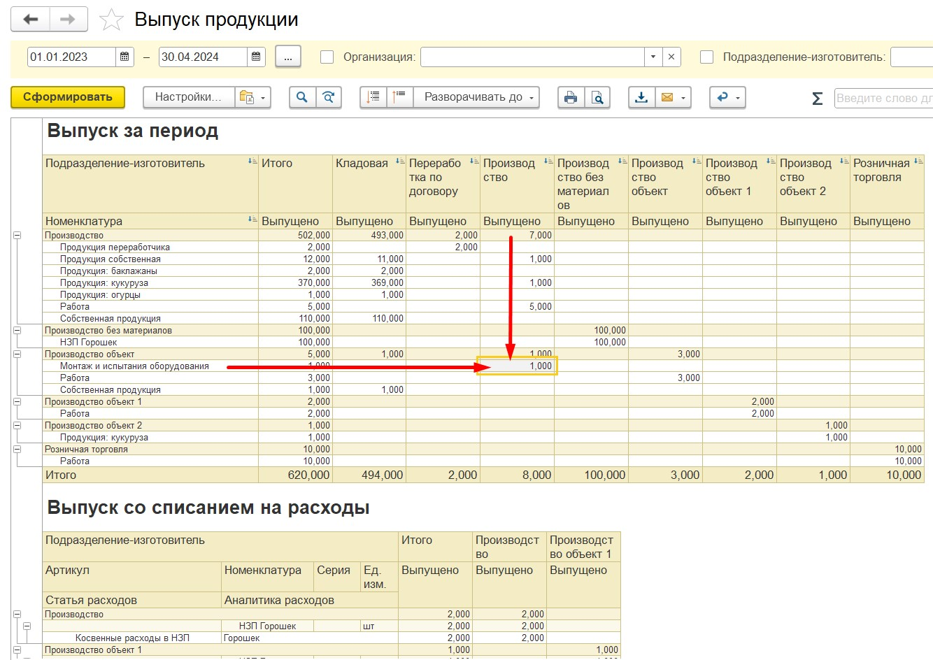Select the Продукция: баклажаны row
Image resolution: width=933 pixels, height=660 pixels.
(108, 271)
